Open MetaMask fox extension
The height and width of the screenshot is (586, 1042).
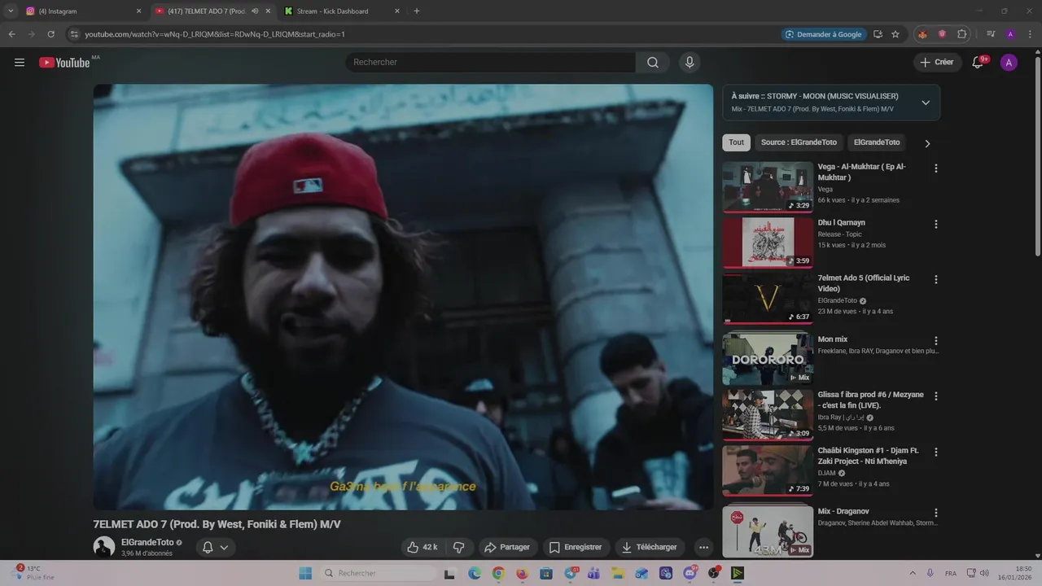point(922,34)
